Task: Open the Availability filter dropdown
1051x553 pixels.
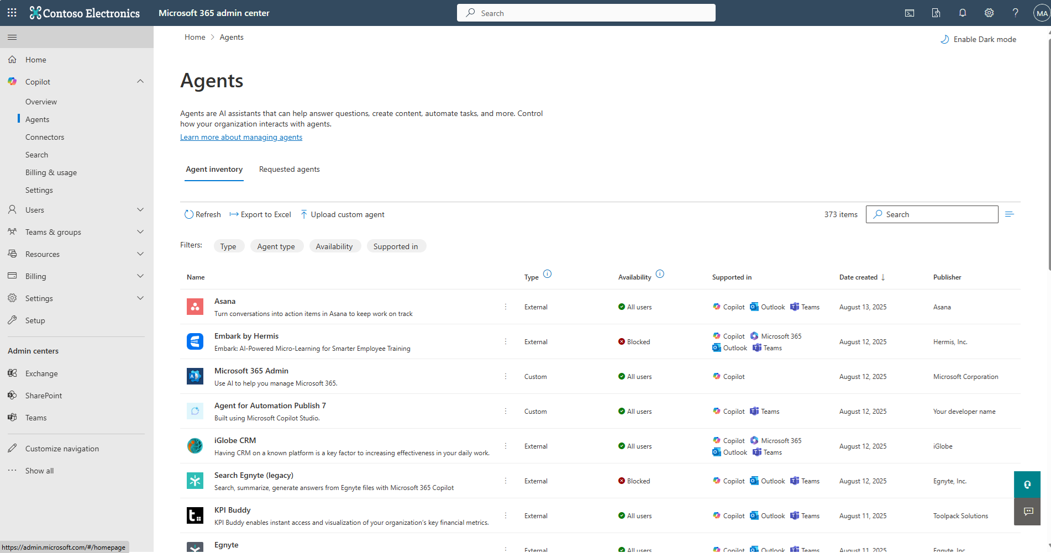Action: click(x=334, y=246)
